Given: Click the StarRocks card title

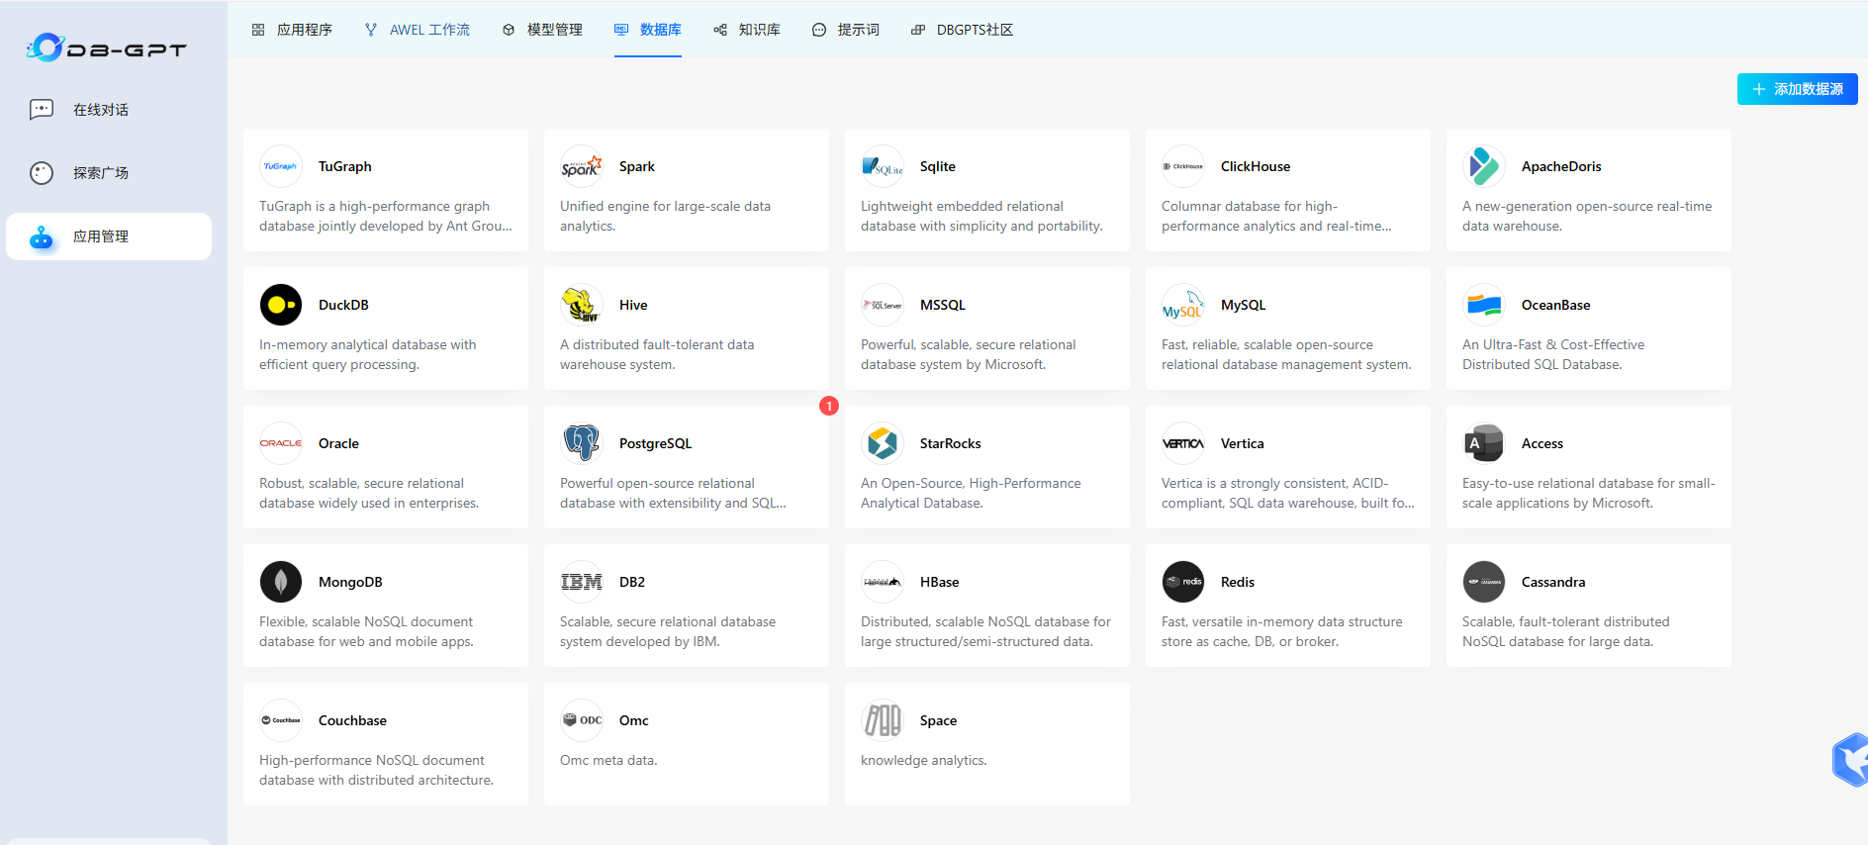Looking at the screenshot, I should [x=951, y=443].
